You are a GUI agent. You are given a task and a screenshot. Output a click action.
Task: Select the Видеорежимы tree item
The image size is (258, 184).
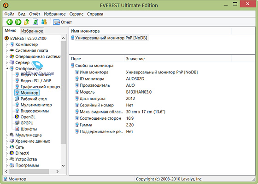(35, 111)
